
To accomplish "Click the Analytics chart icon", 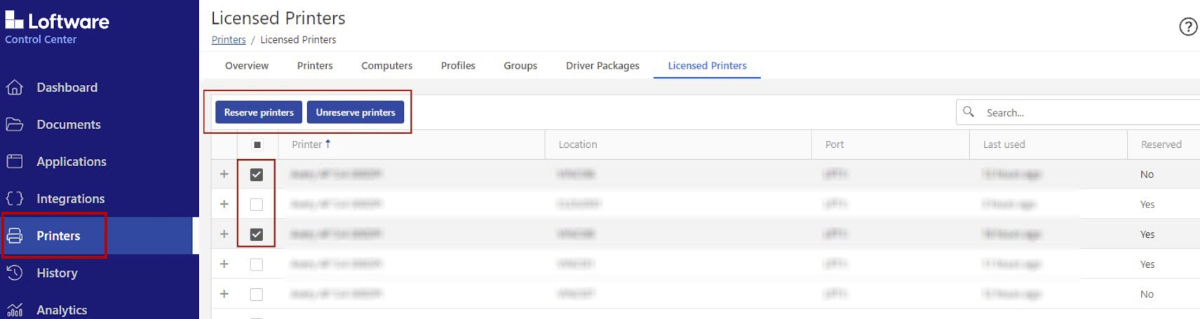I will pos(15,310).
